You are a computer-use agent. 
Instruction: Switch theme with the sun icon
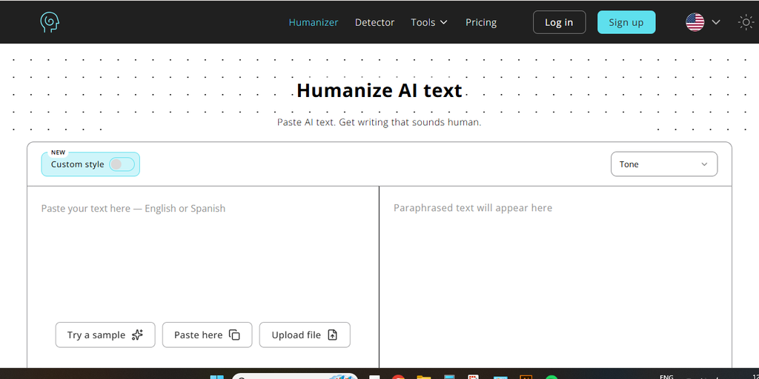tap(746, 22)
